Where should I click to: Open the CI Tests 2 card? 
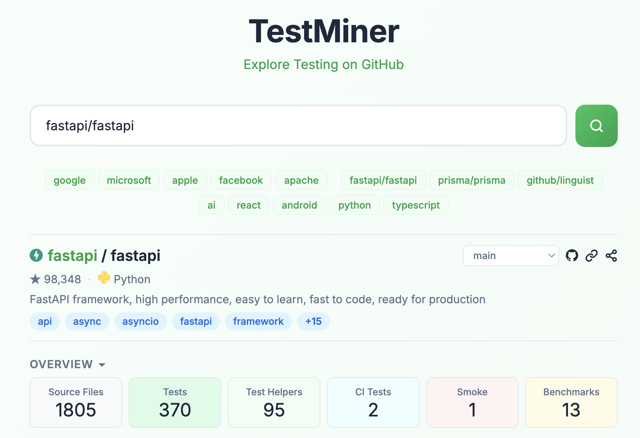coord(373,403)
